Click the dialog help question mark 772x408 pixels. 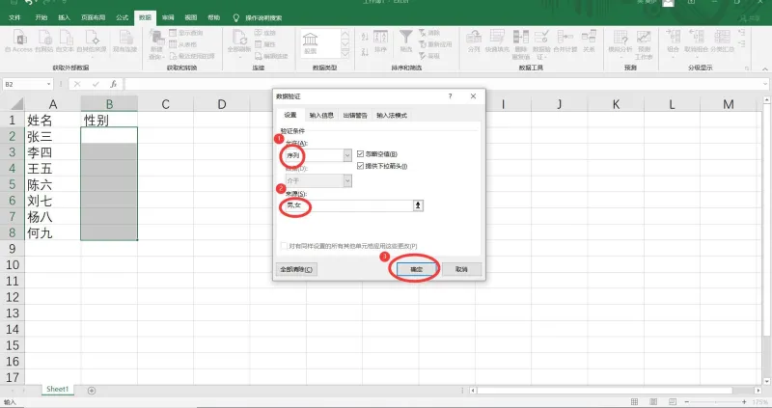tap(450, 95)
